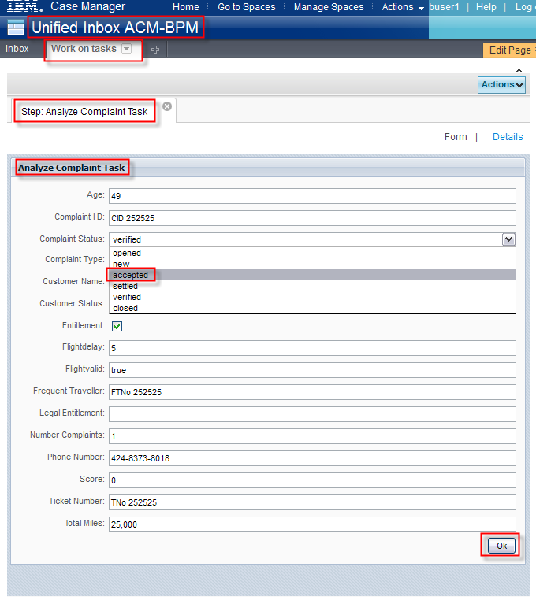Image resolution: width=536 pixels, height=600 pixels.
Task: Add a new page tab with plus icon
Action: click(x=155, y=50)
